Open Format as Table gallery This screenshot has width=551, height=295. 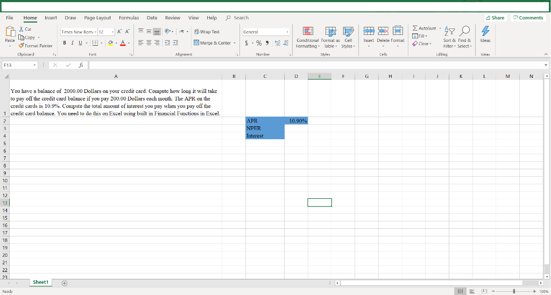330,38
